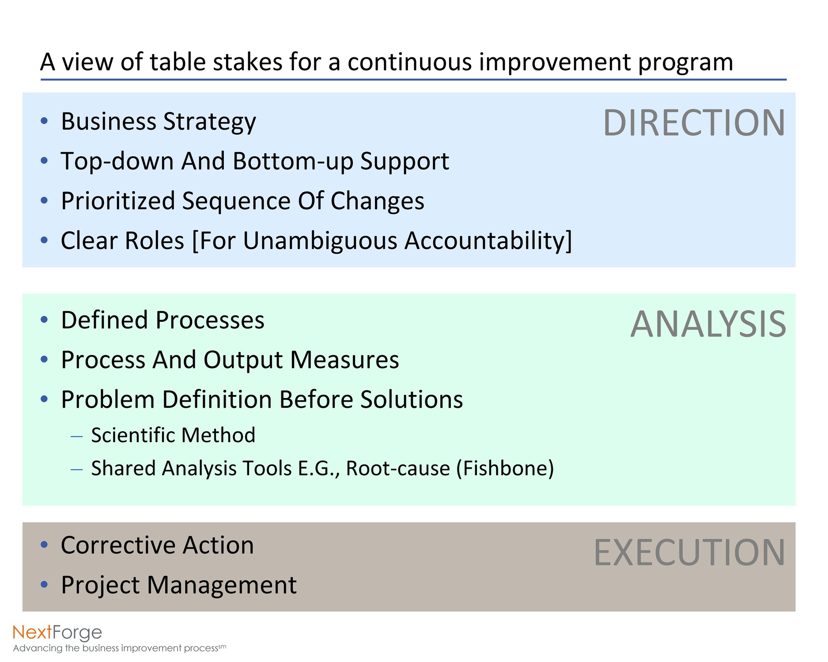Image resolution: width=828 pixels, height=662 pixels.
Task: Select the slide title text
Action: point(386,62)
